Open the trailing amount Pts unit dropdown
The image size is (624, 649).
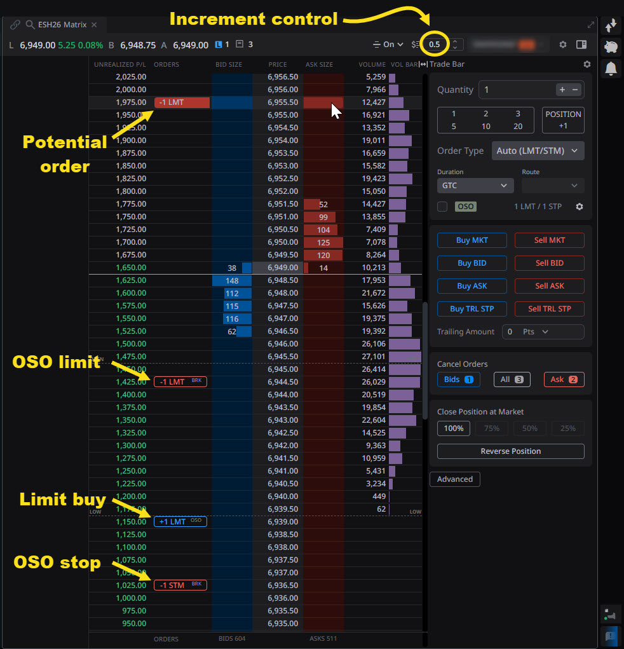(536, 332)
